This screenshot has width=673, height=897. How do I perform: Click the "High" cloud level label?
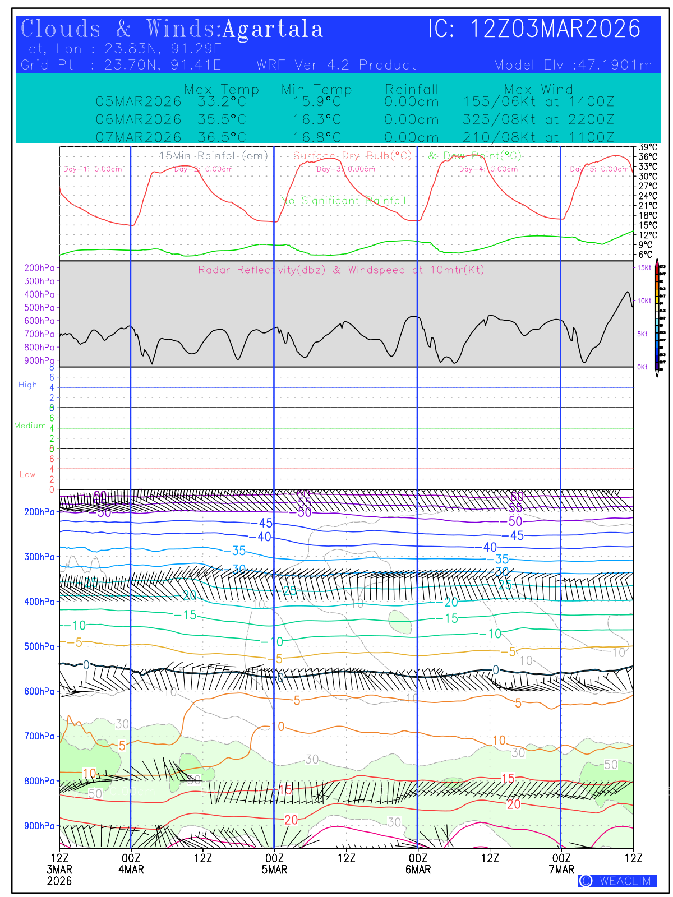click(x=27, y=385)
